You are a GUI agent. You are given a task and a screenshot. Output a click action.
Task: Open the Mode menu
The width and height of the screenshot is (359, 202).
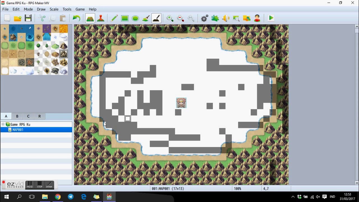click(28, 9)
